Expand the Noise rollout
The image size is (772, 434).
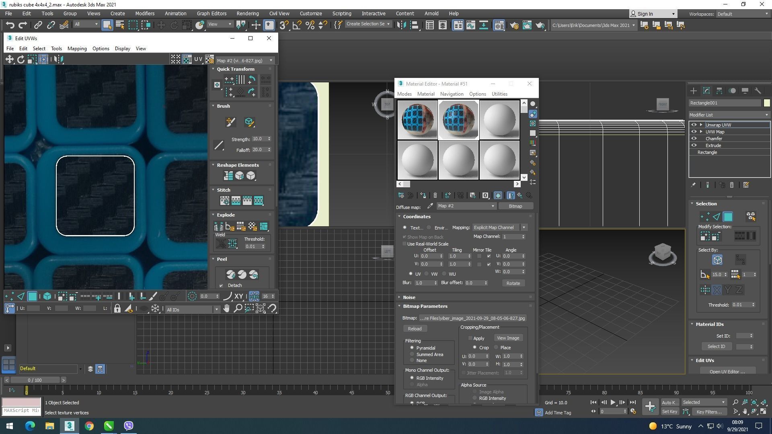pos(409,297)
